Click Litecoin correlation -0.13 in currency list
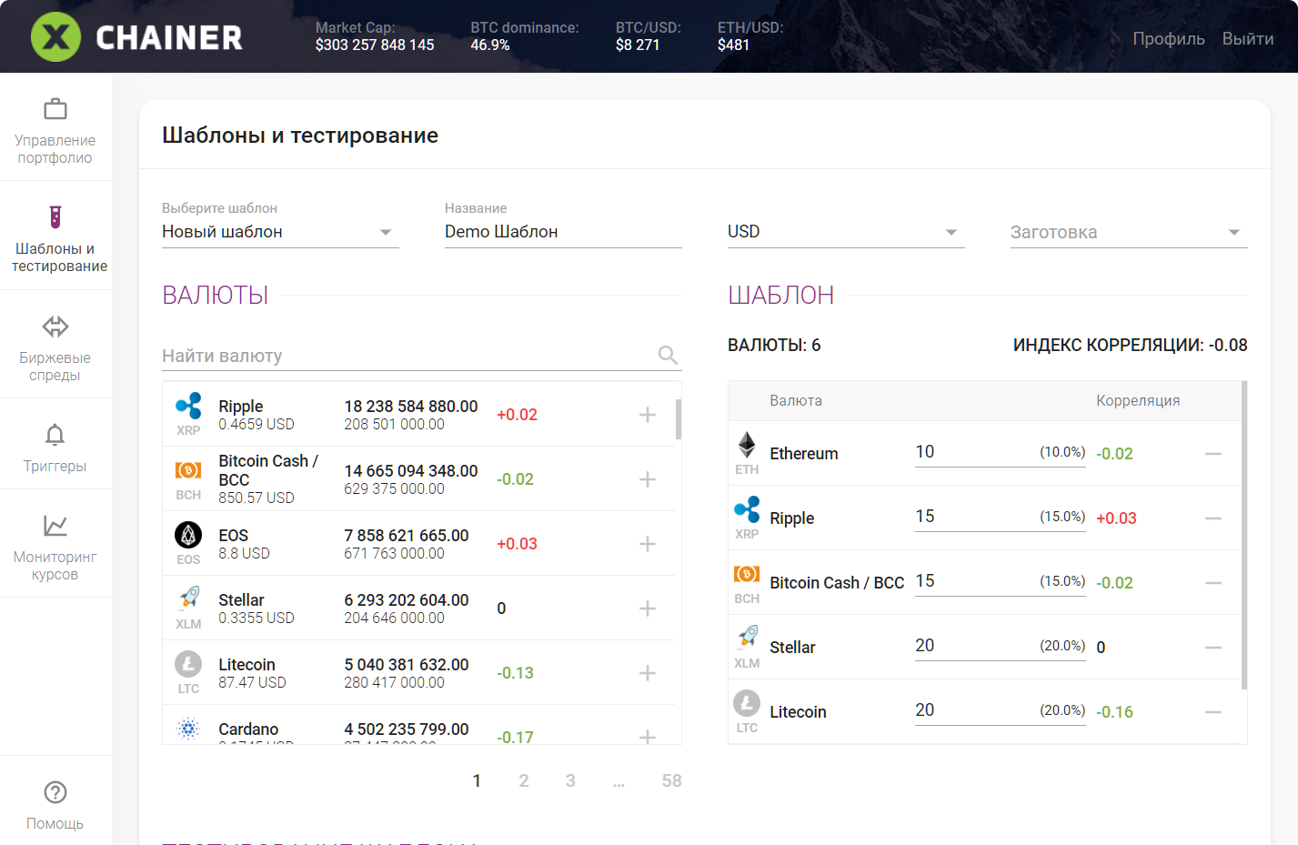Screen dimensions: 1298x845 pos(515,673)
